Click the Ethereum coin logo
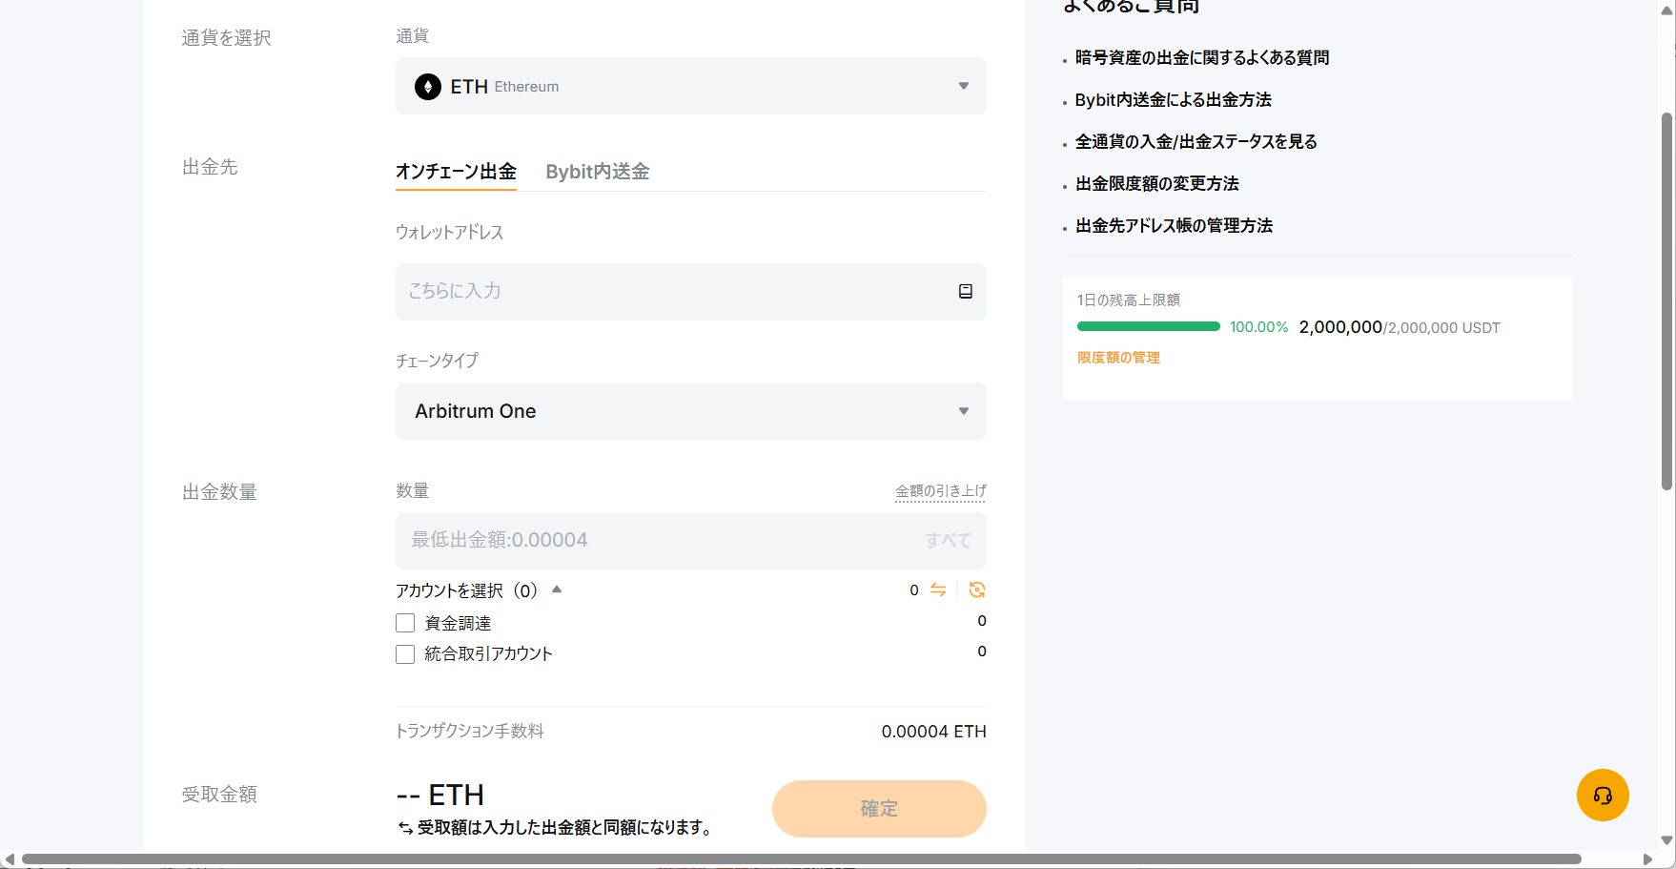Viewport: 1676px width, 869px height. click(x=428, y=87)
